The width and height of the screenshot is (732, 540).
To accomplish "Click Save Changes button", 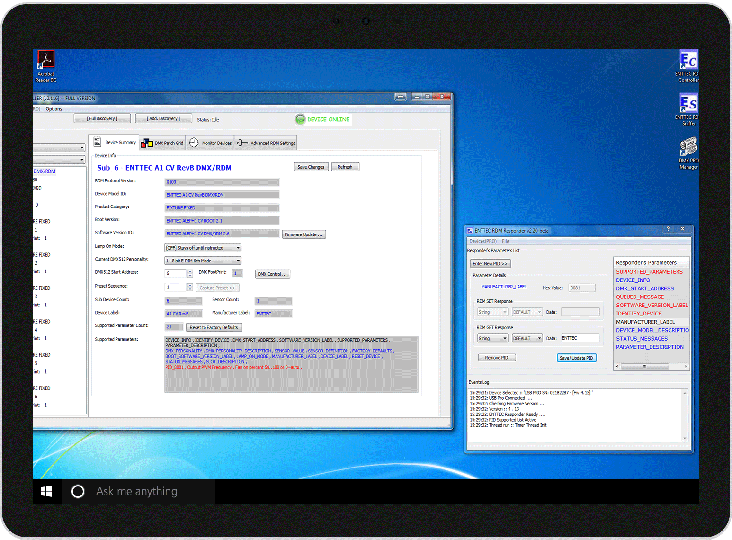I will [311, 167].
